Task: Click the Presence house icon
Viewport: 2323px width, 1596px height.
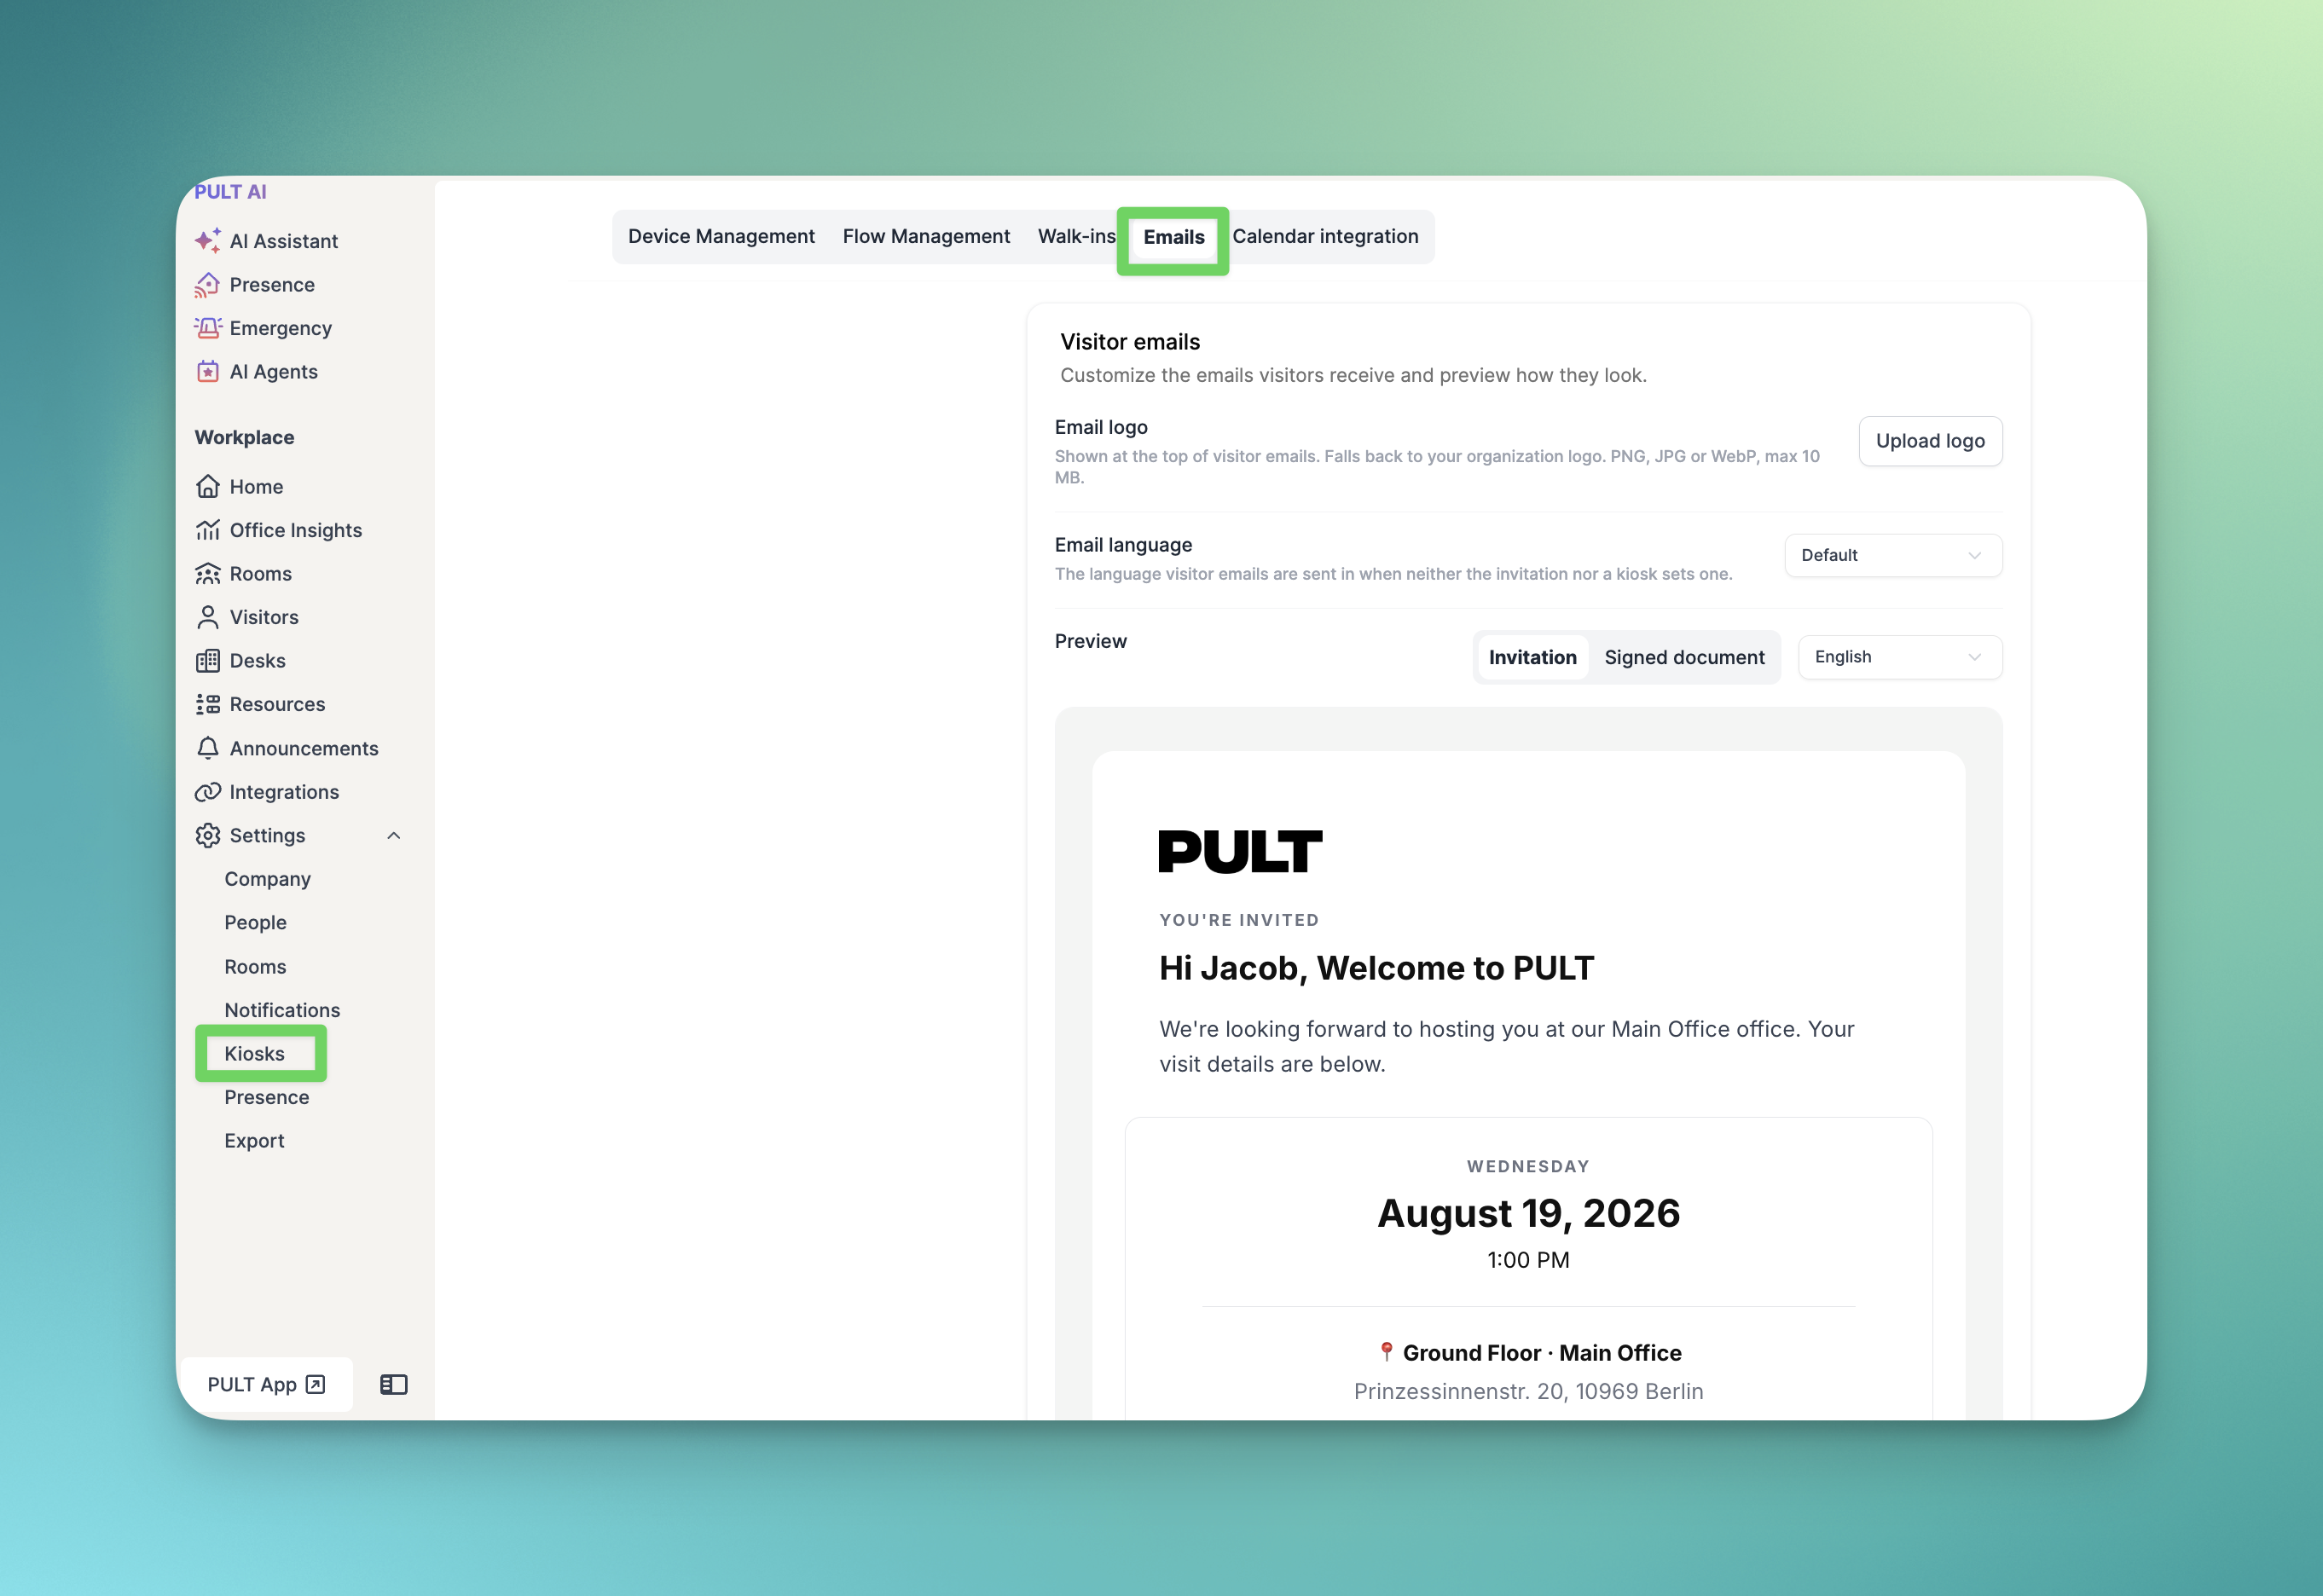Action: pos(208,285)
